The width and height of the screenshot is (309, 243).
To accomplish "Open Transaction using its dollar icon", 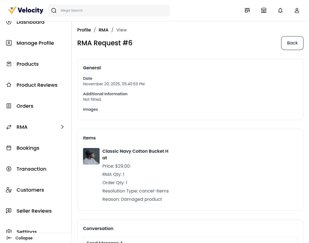I will point(9,169).
